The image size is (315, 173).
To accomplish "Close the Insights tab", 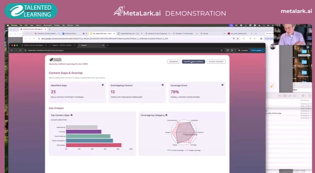I will click(103, 45).
